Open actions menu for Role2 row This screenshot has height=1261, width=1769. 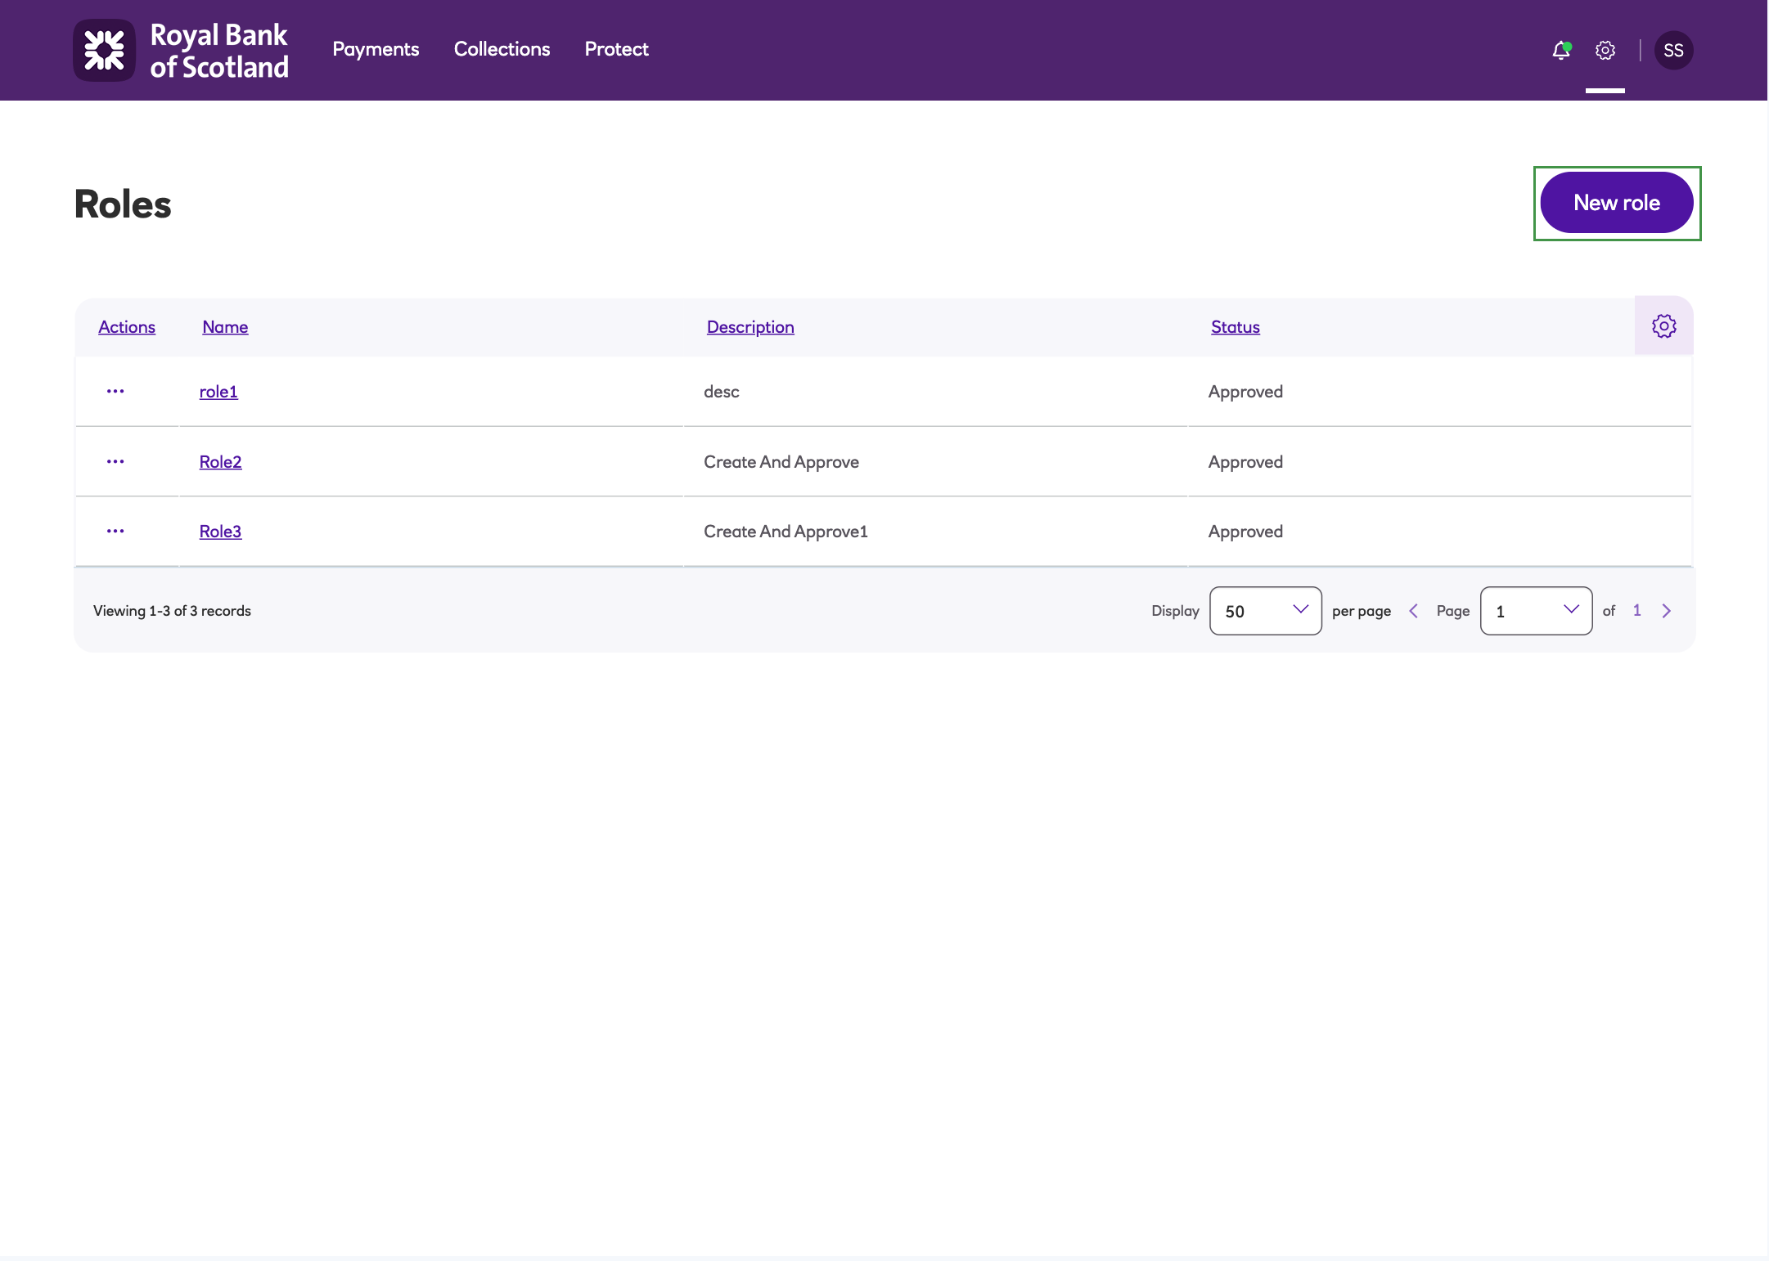point(115,462)
